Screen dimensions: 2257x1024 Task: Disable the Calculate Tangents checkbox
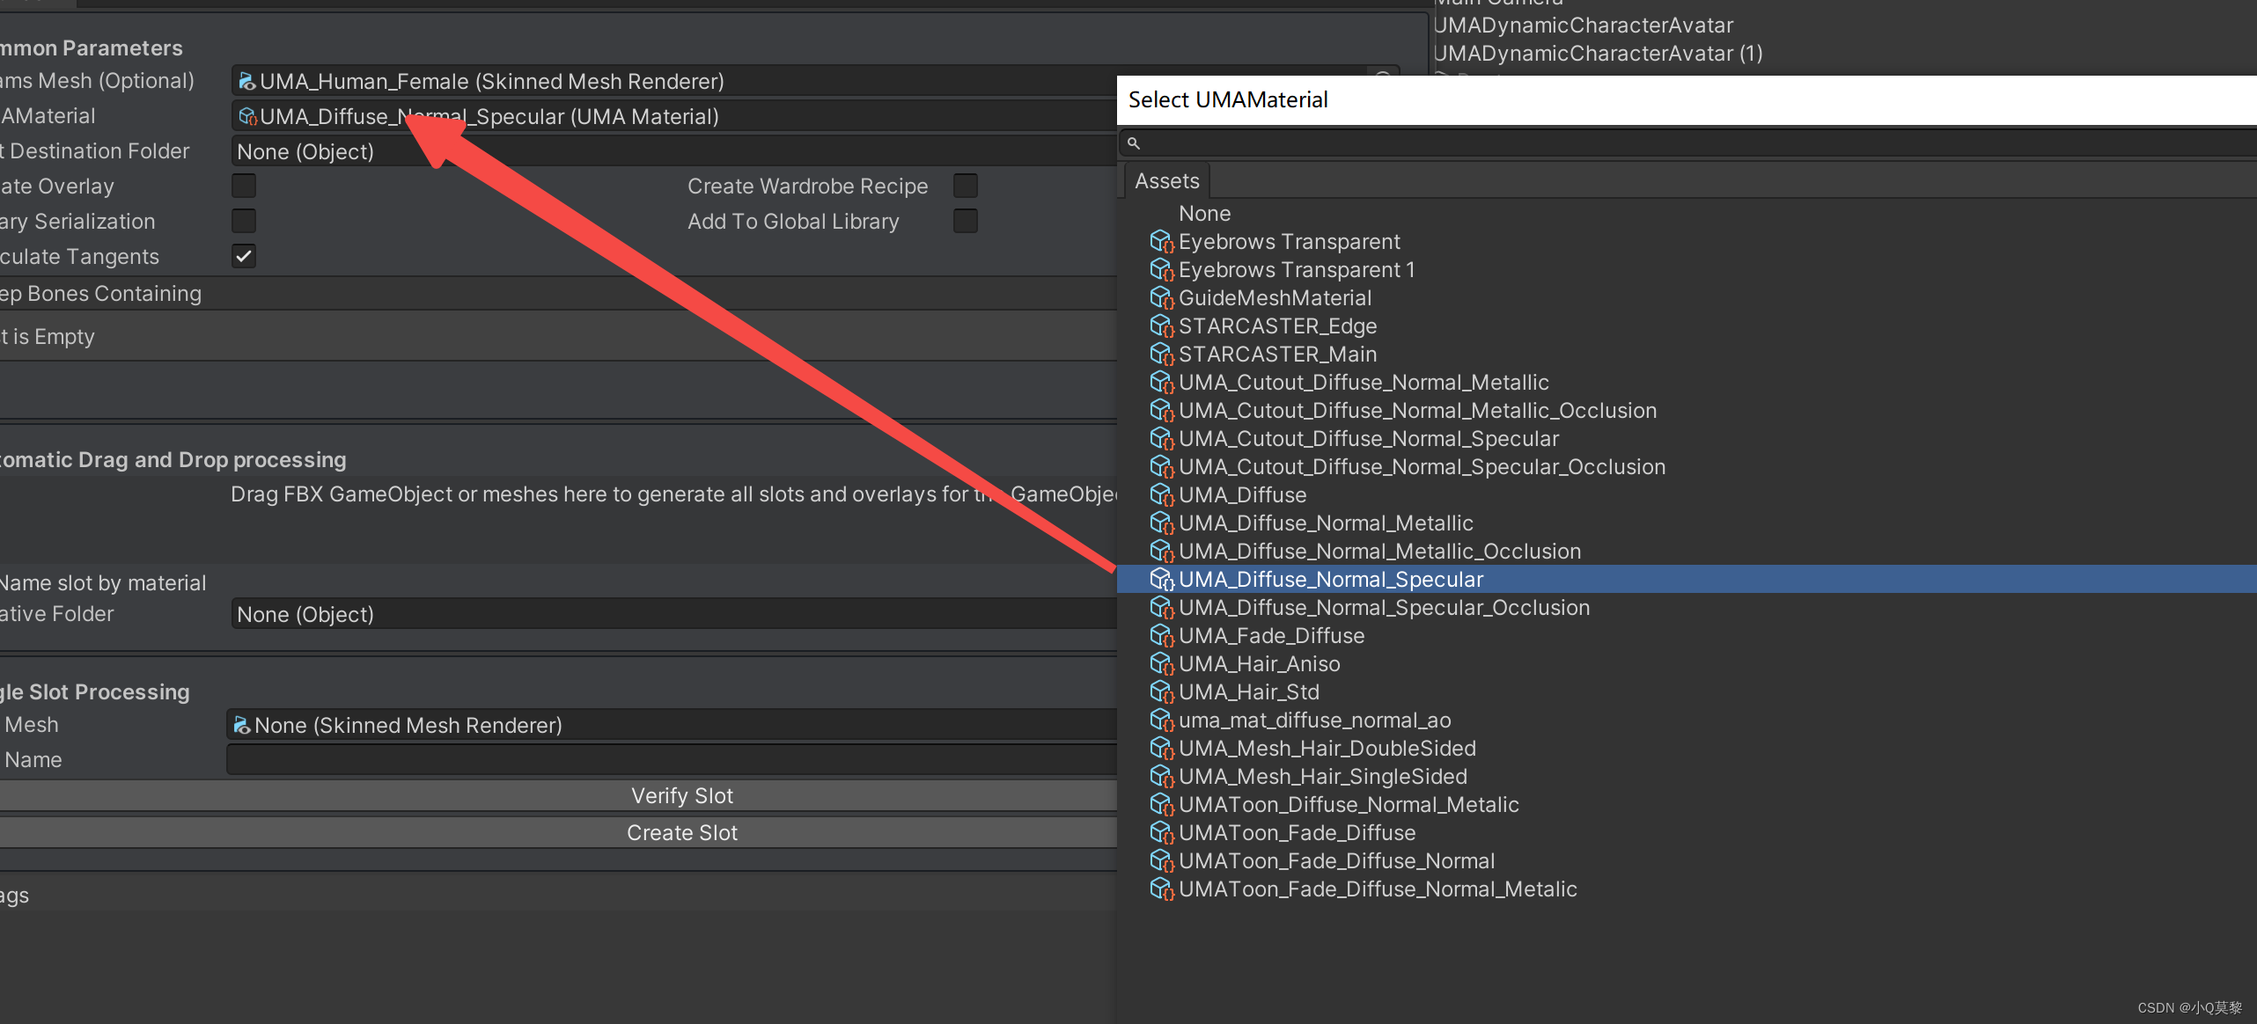[x=243, y=256]
